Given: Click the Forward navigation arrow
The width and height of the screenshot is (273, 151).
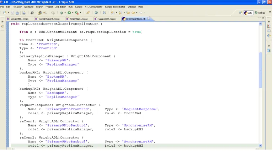Looking at the screenshot, I should (x=141, y=13).
